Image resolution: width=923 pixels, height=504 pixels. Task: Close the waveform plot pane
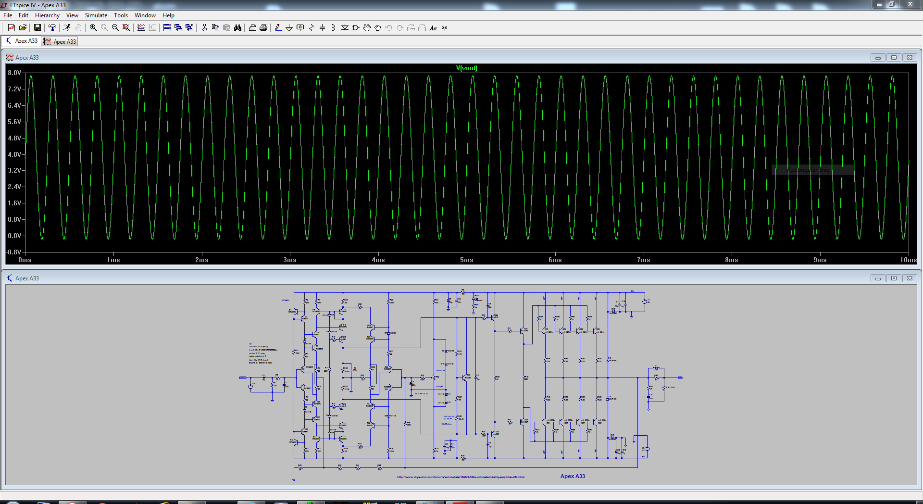[x=910, y=58]
